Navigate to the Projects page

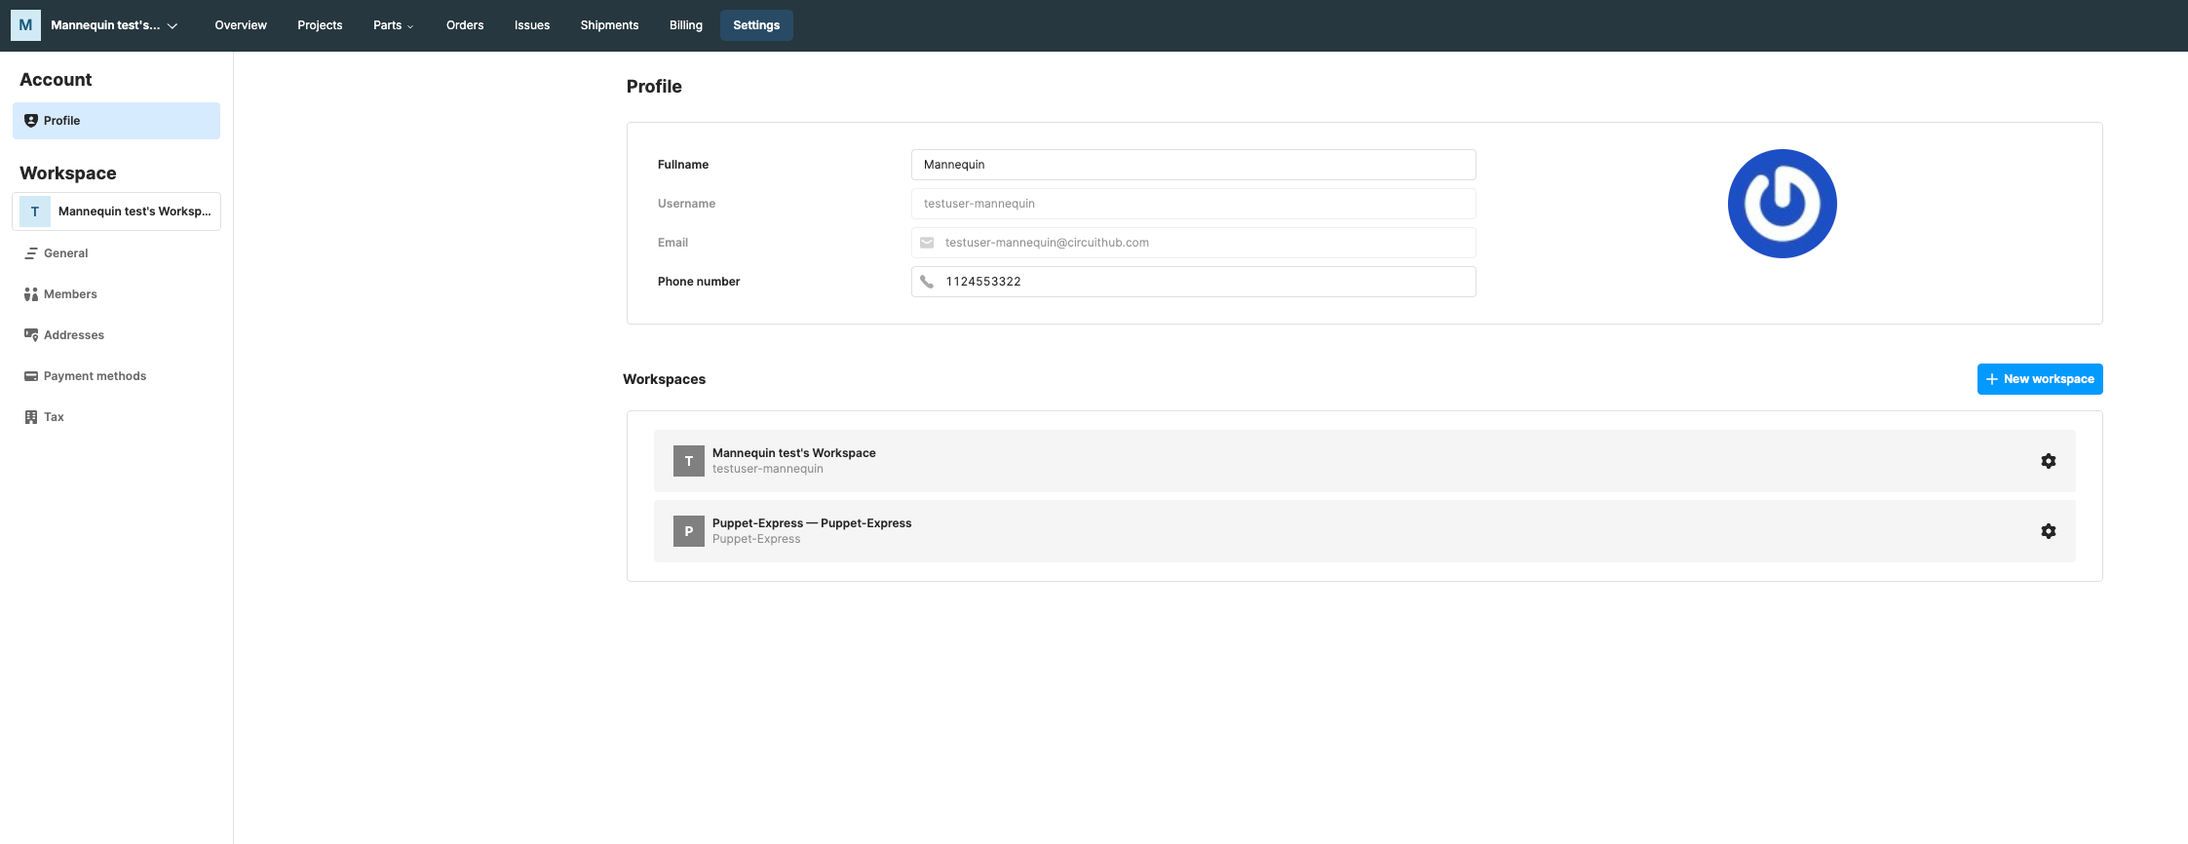pyautogui.click(x=320, y=25)
